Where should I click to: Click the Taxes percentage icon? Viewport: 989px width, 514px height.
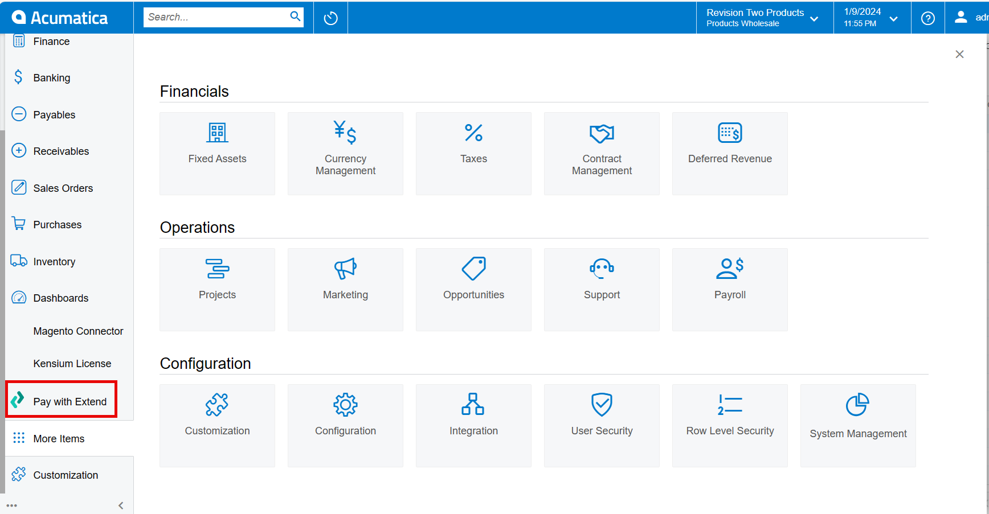[x=473, y=133]
